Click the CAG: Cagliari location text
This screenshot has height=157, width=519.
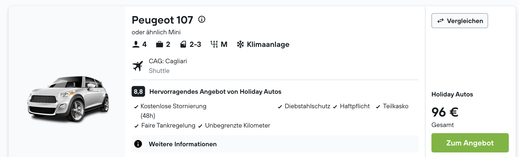168,61
